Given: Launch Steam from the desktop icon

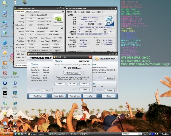Looking at the screenshot, I should pos(5,93).
